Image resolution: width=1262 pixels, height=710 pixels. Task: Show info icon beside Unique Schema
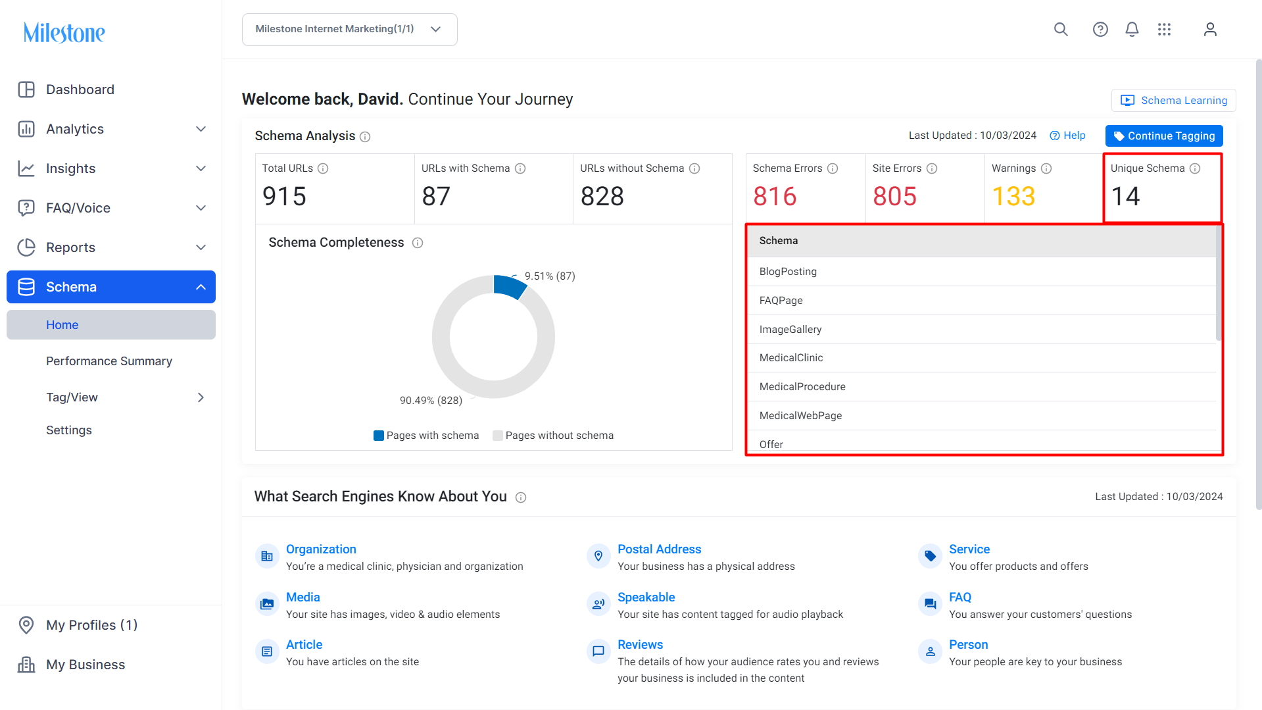(x=1195, y=168)
